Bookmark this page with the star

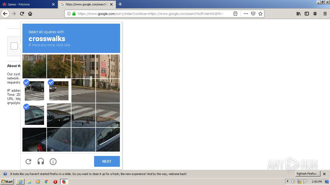260,14
